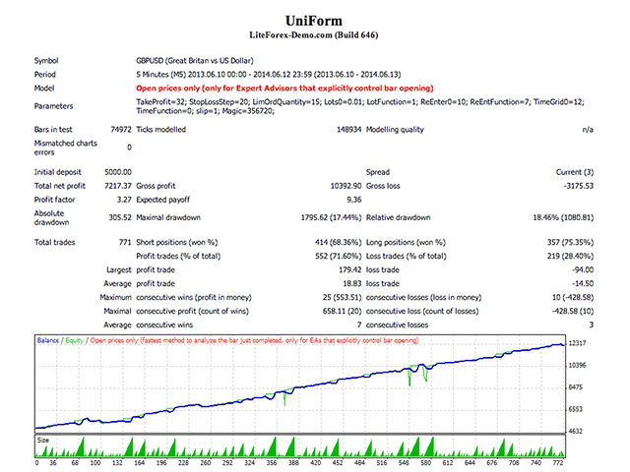Click the Total net profit value 7217.37
Image resolution: width=630 pixels, height=472 pixels.
click(x=118, y=186)
